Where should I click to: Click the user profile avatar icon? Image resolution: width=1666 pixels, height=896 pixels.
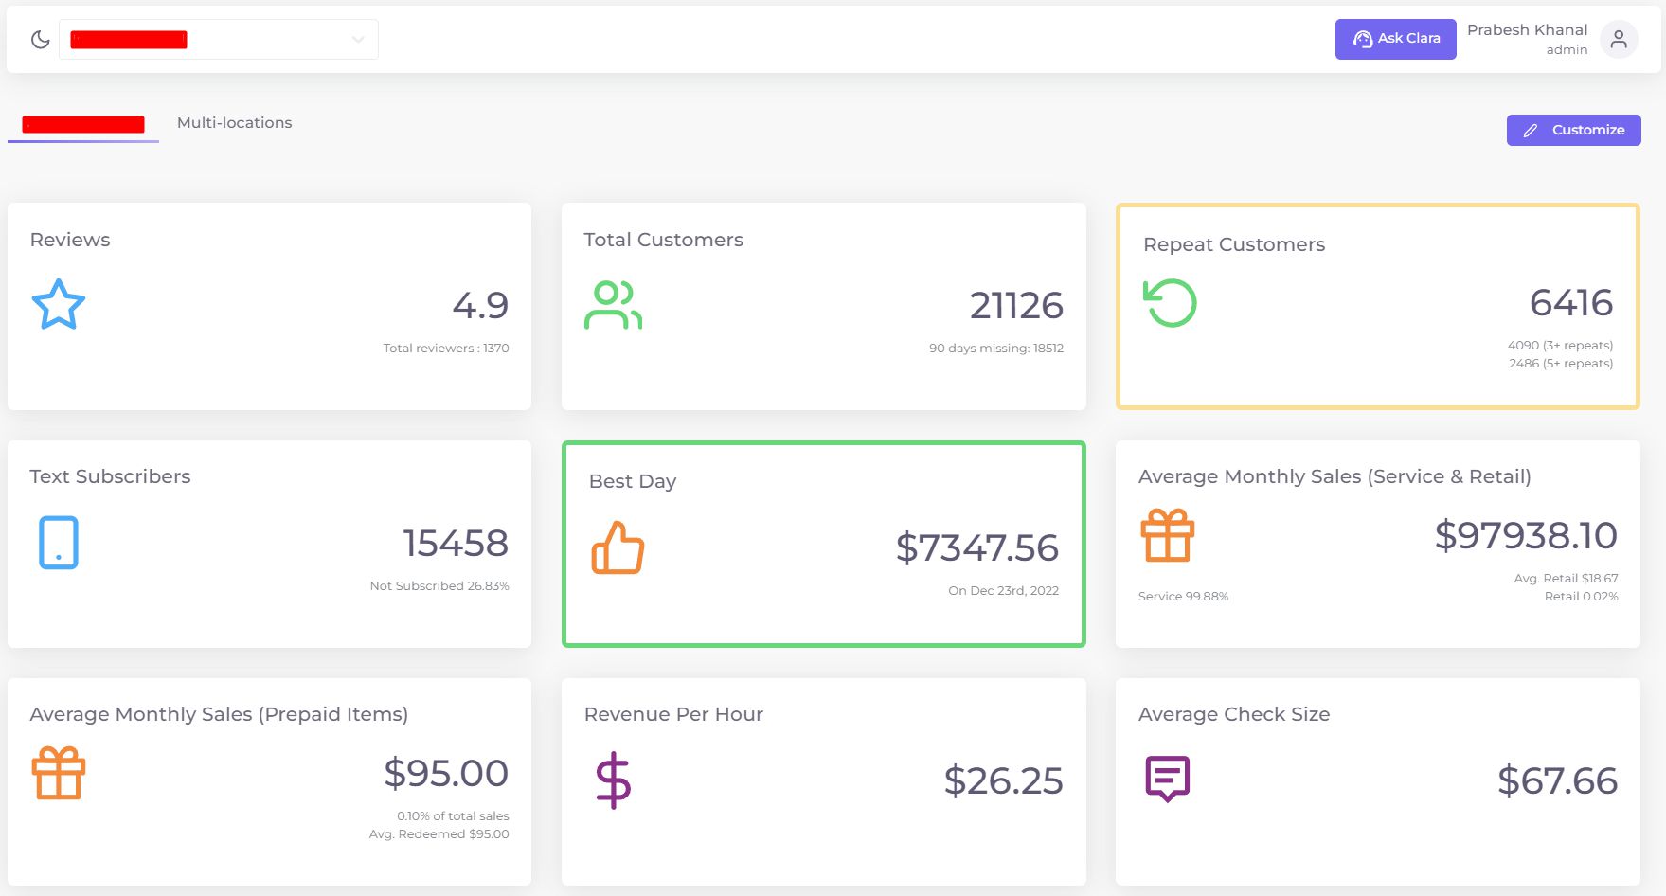1619,39
